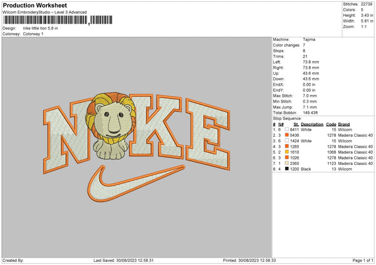
Task: Click the Zoom value 1:1
Action: pos(363,26)
